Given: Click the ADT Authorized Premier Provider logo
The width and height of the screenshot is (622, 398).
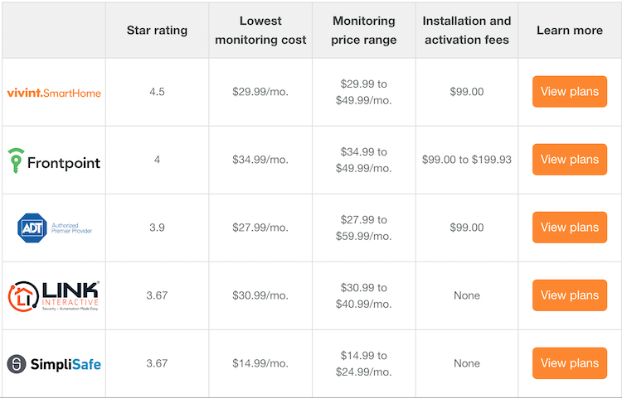Looking at the screenshot, I should click(x=55, y=228).
